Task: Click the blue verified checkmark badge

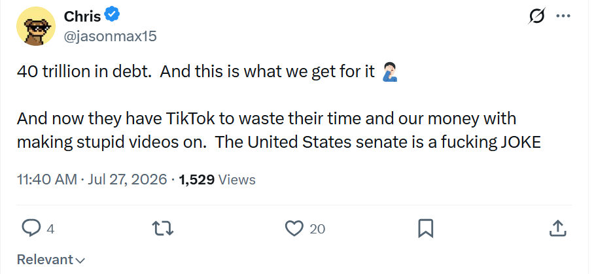Action: point(112,15)
